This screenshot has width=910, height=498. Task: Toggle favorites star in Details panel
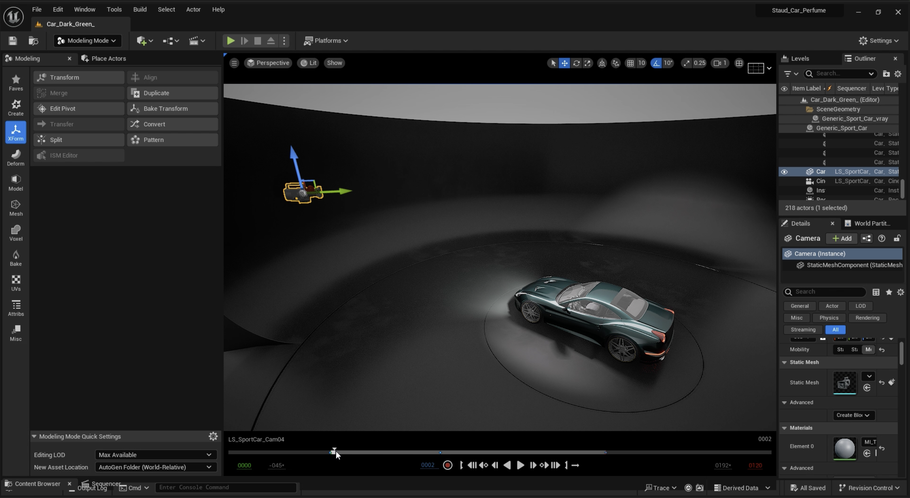point(889,292)
